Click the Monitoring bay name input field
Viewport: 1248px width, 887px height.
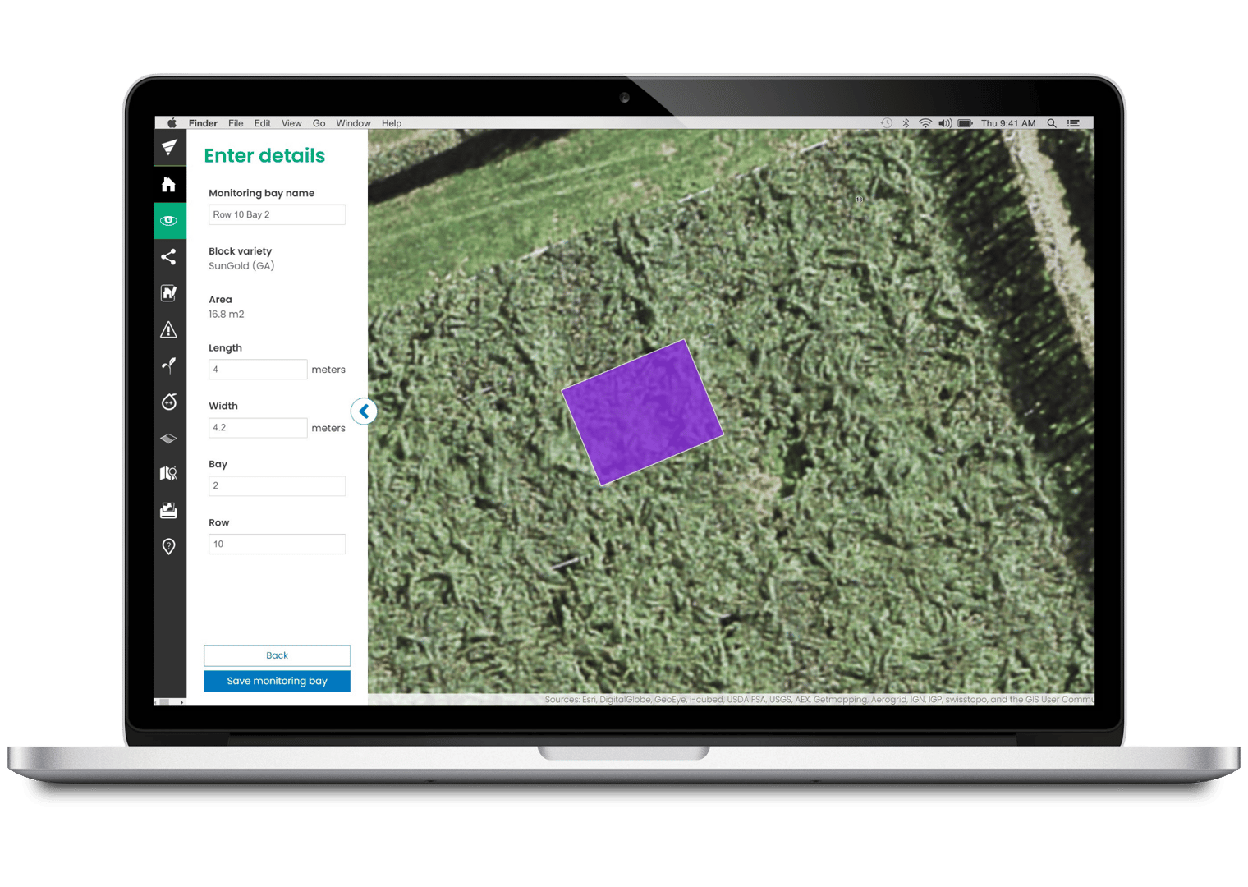click(277, 214)
